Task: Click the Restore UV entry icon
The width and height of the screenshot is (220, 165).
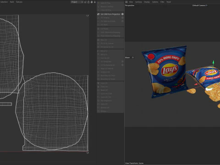Action: point(99,108)
